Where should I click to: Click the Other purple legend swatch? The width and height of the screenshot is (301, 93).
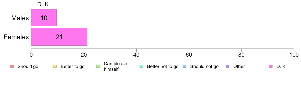tap(228, 66)
